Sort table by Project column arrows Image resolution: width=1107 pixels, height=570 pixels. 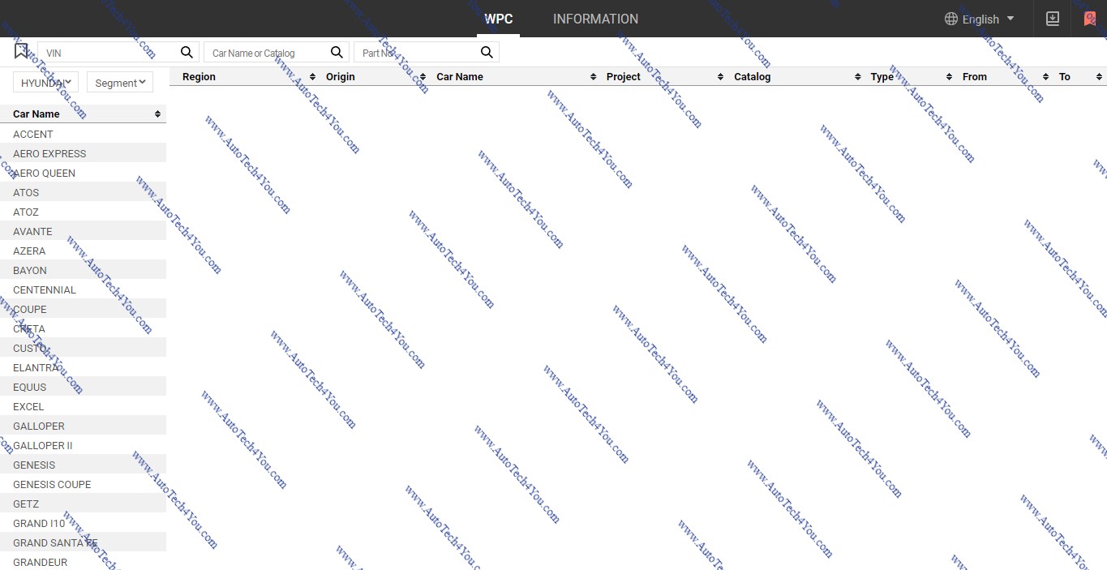[x=720, y=77]
